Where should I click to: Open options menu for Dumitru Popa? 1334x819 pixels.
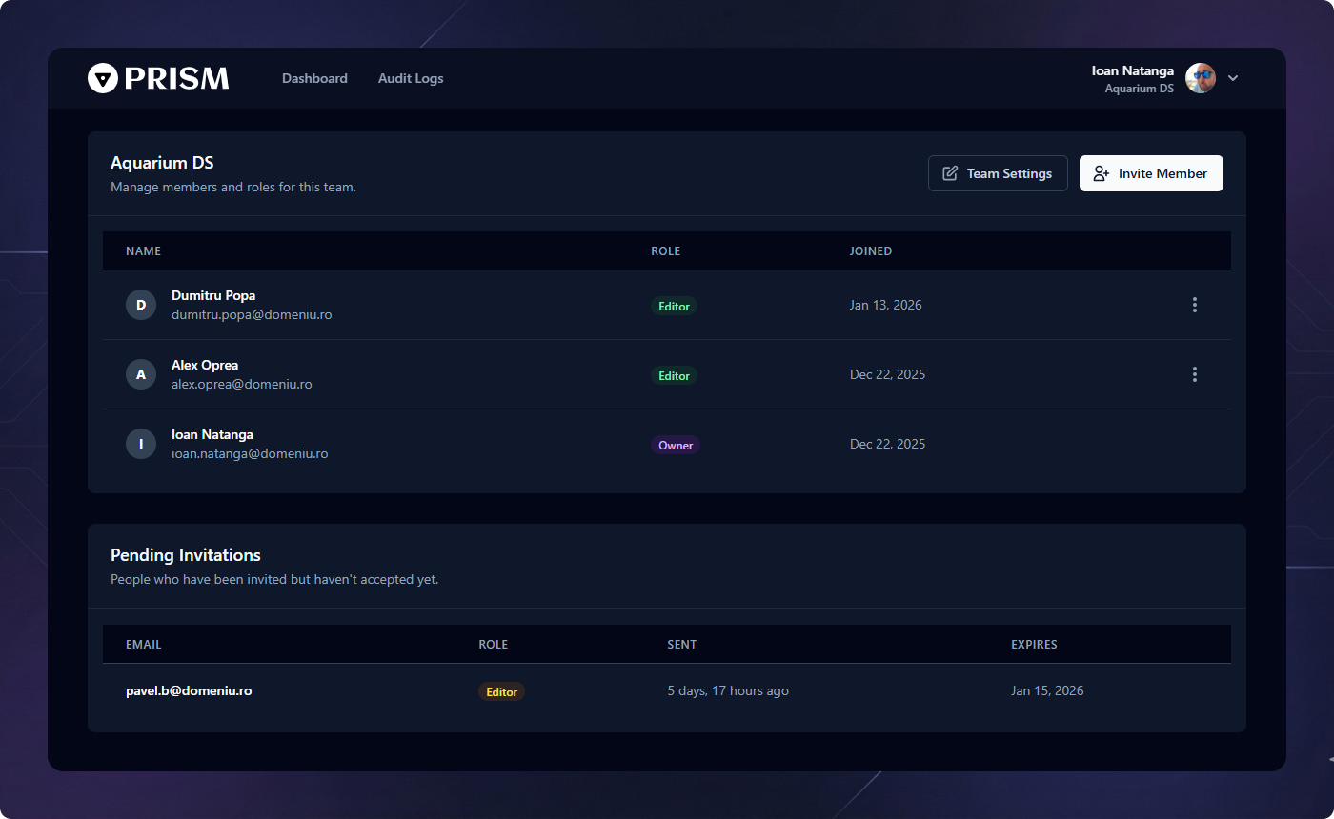click(1194, 305)
